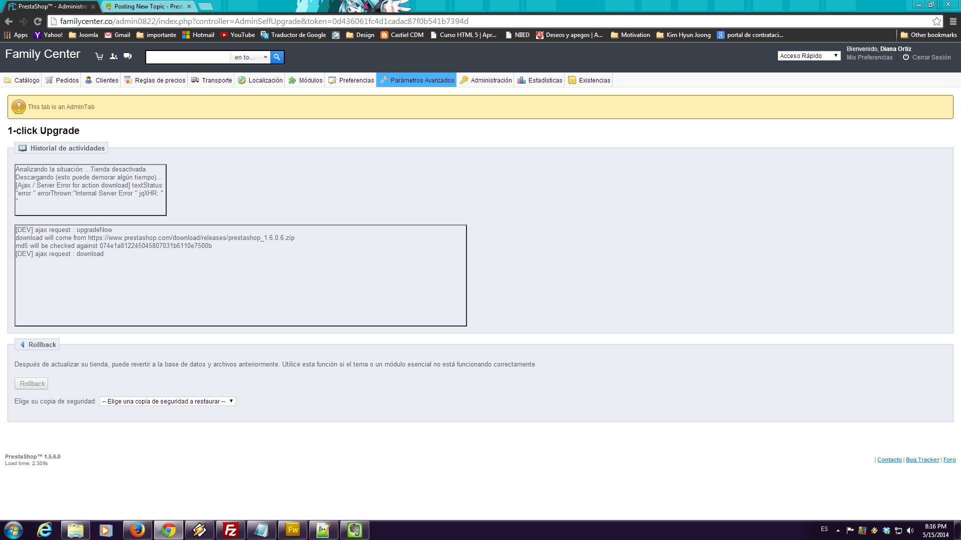This screenshot has width=961, height=540.
Task: Click into the header search field
Action: (188, 57)
